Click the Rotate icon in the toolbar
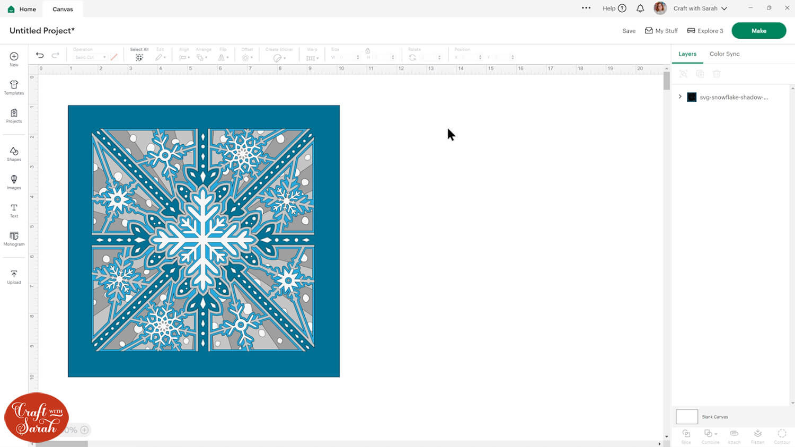 coord(412,57)
